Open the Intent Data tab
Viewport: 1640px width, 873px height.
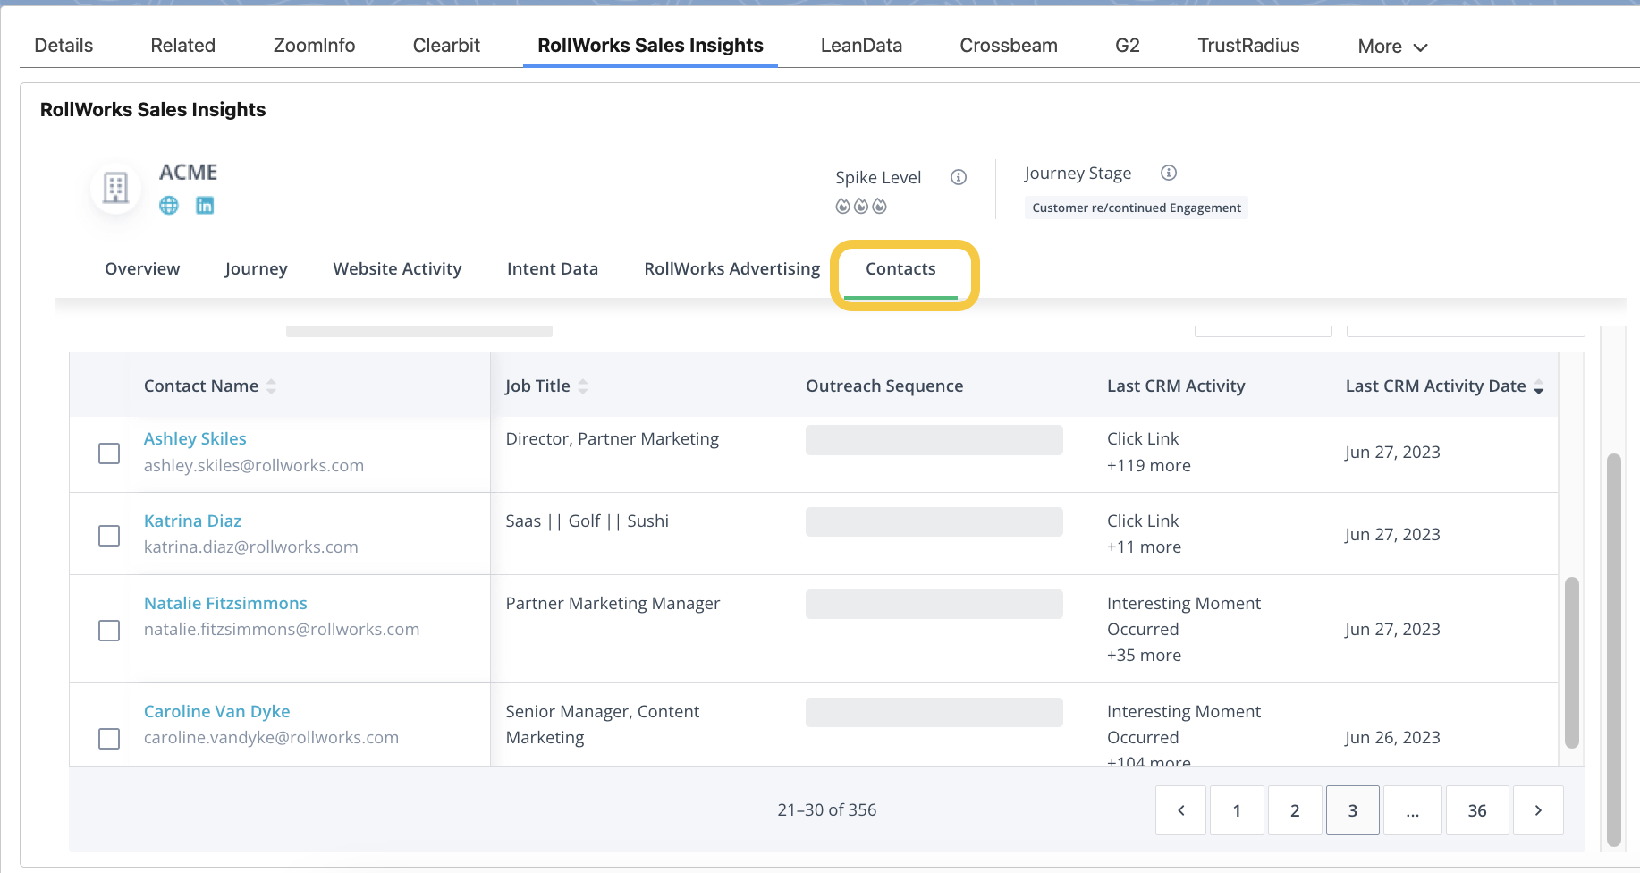coord(552,269)
